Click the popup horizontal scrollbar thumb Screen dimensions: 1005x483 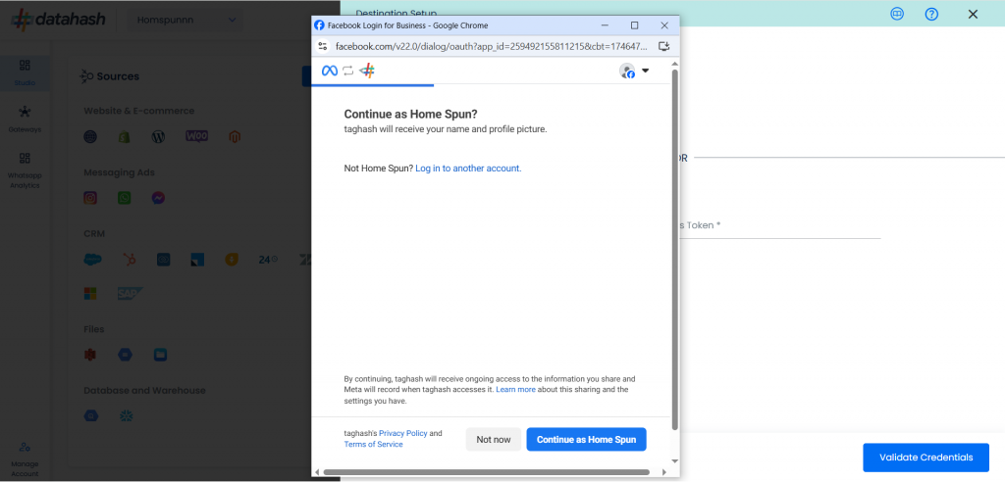(x=487, y=472)
